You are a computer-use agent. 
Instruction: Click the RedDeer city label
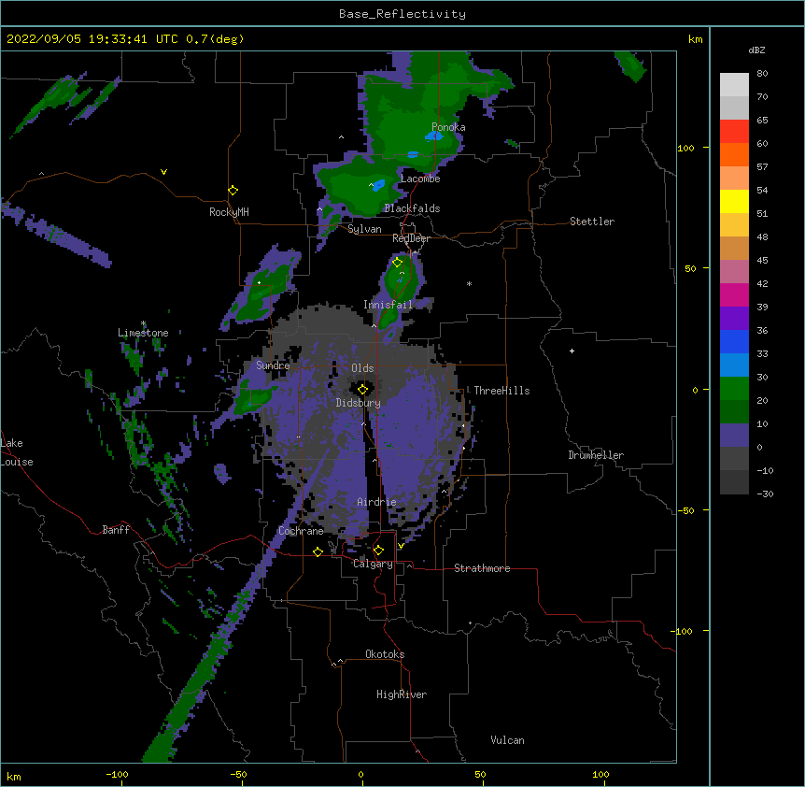(411, 238)
